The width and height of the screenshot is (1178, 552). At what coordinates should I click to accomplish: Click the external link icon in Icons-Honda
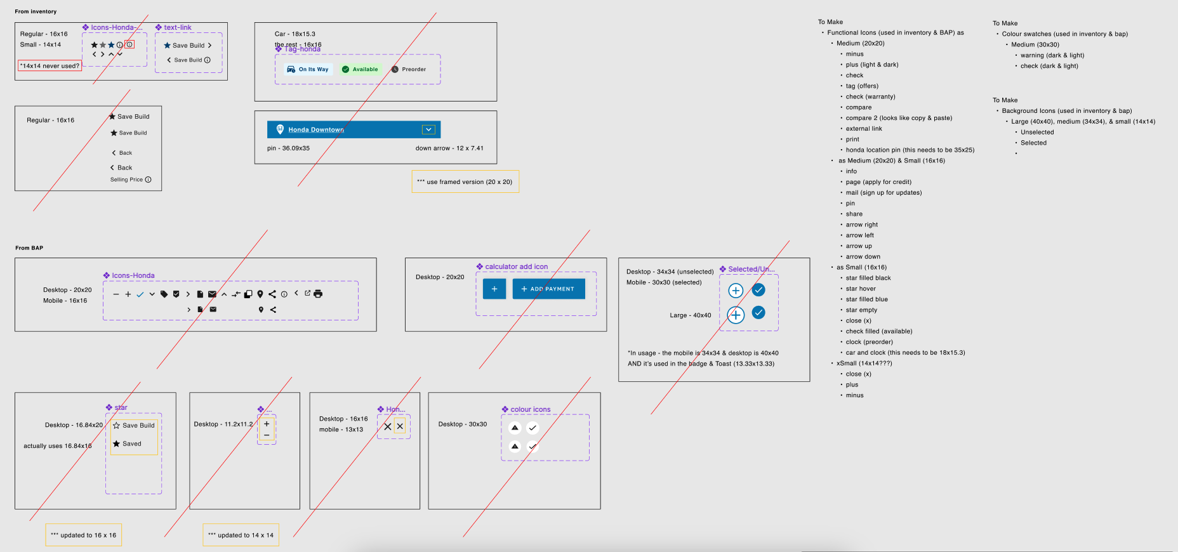[x=307, y=293]
